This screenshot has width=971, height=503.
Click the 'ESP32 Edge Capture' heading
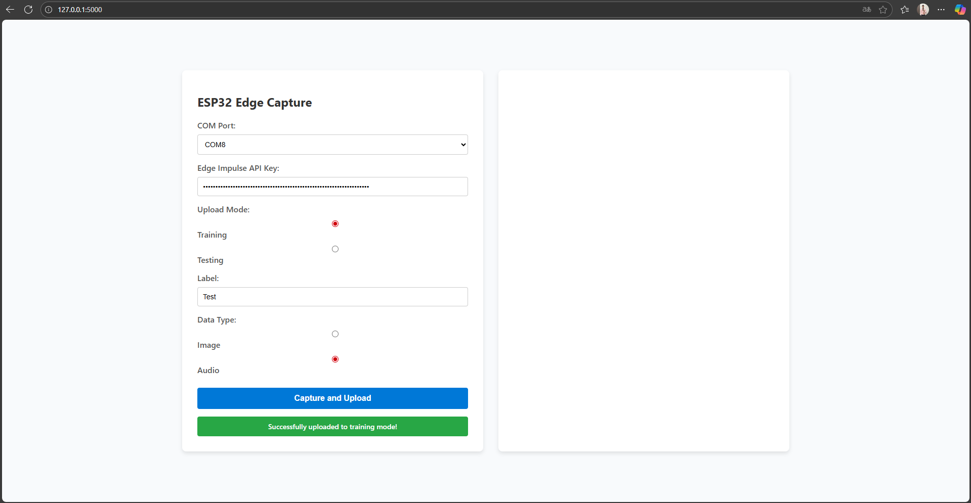255,103
